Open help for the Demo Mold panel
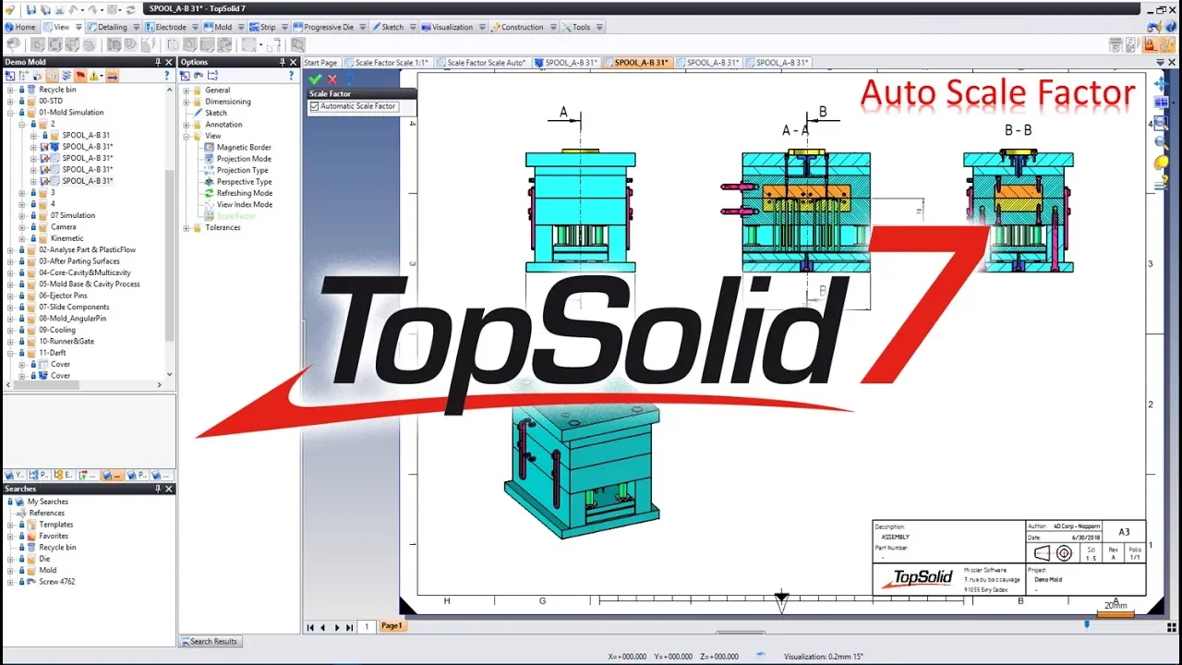 (167, 76)
